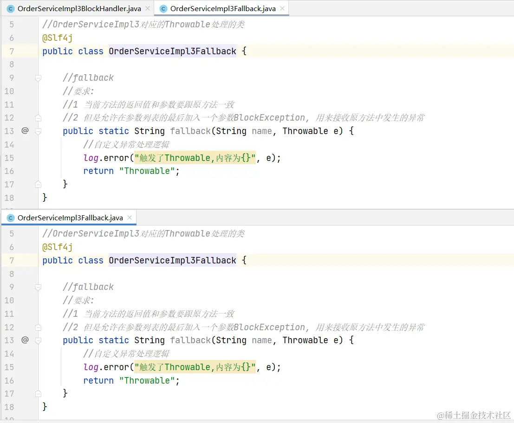Click log.error on line 15 in the upper editor
The width and height of the screenshot is (514, 423).
(106, 158)
